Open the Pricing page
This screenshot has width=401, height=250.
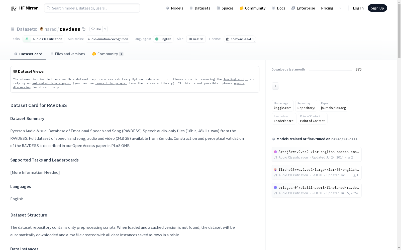coord(327,8)
